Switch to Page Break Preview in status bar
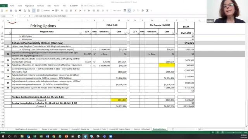 point(222,132)
